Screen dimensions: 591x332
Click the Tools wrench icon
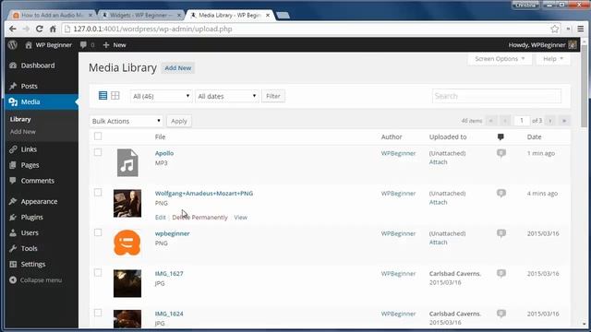point(13,248)
